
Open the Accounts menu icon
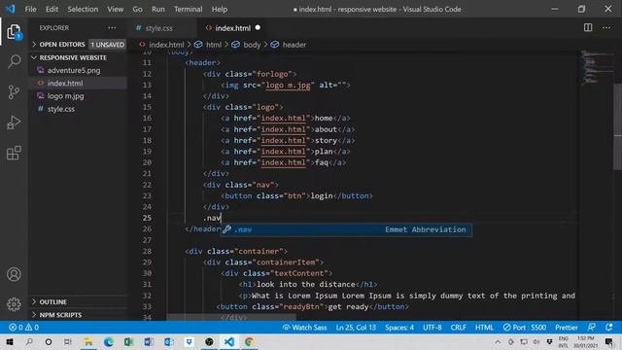click(14, 274)
